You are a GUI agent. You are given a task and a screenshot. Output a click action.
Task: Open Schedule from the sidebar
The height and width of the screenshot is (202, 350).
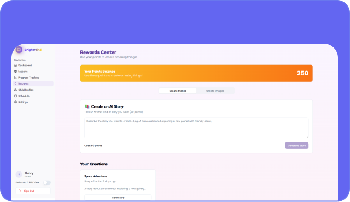point(33,96)
